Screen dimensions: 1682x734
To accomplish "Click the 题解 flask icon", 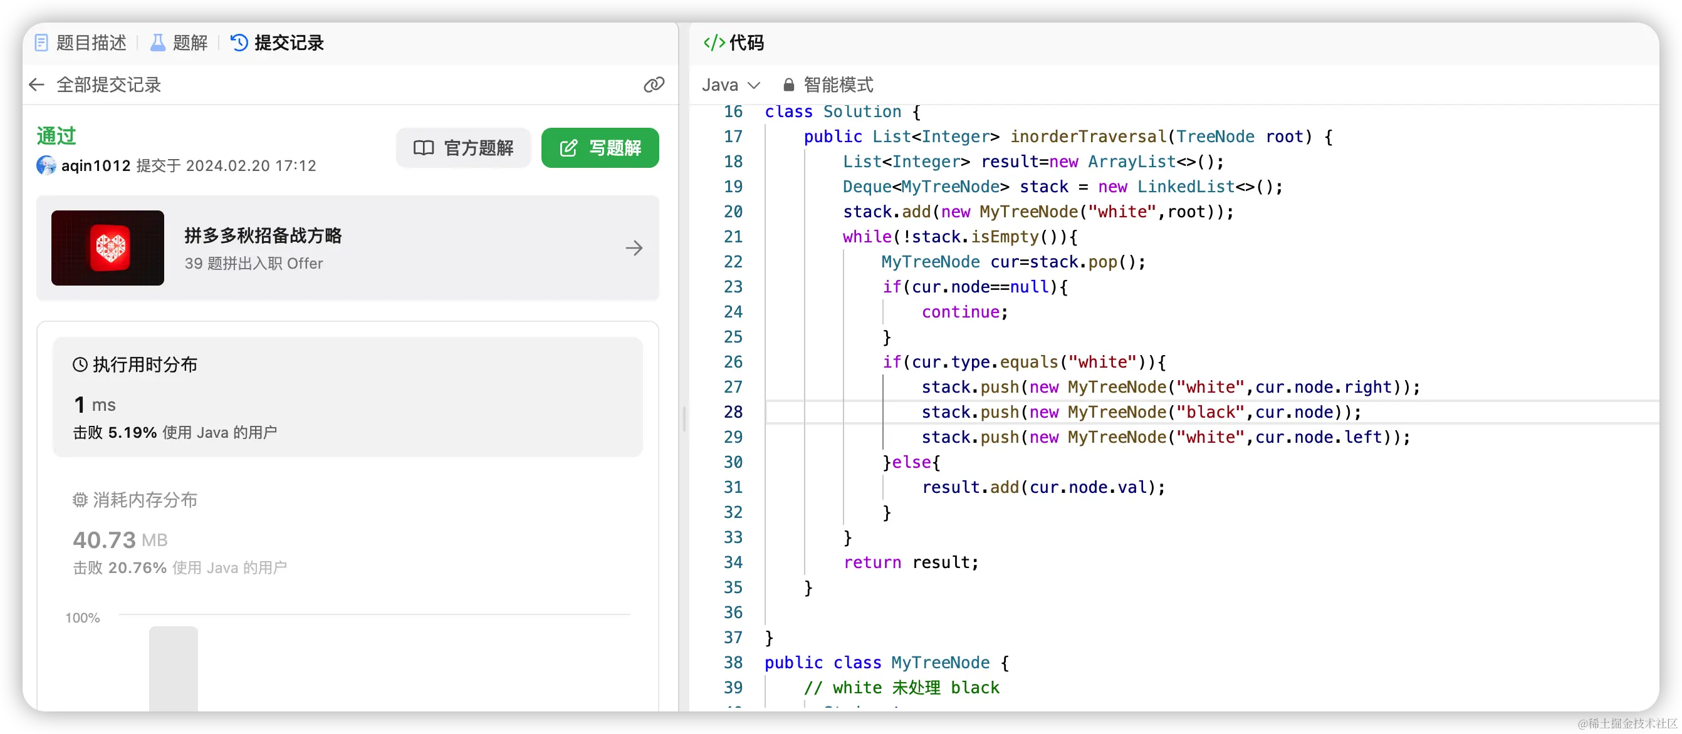I will click(158, 43).
